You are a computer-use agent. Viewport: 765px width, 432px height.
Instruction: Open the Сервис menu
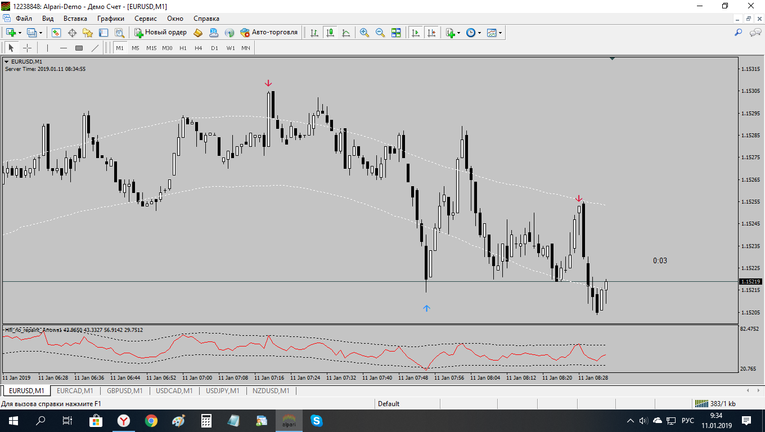pyautogui.click(x=146, y=19)
